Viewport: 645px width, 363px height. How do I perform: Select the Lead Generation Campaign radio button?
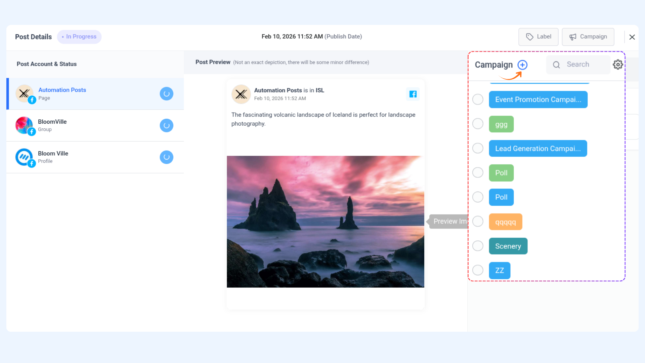pyautogui.click(x=477, y=148)
